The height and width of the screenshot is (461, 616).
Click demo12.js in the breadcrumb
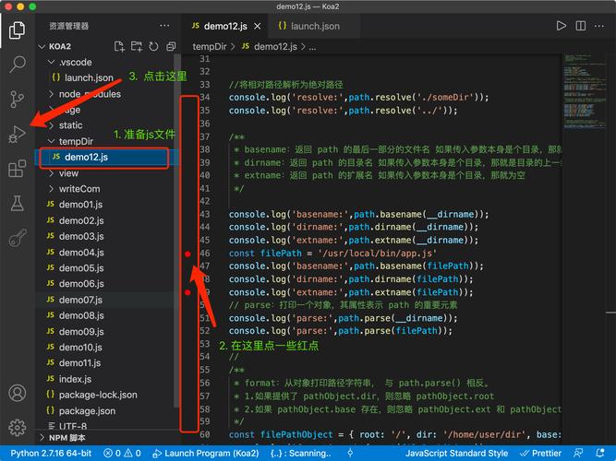tap(275, 47)
